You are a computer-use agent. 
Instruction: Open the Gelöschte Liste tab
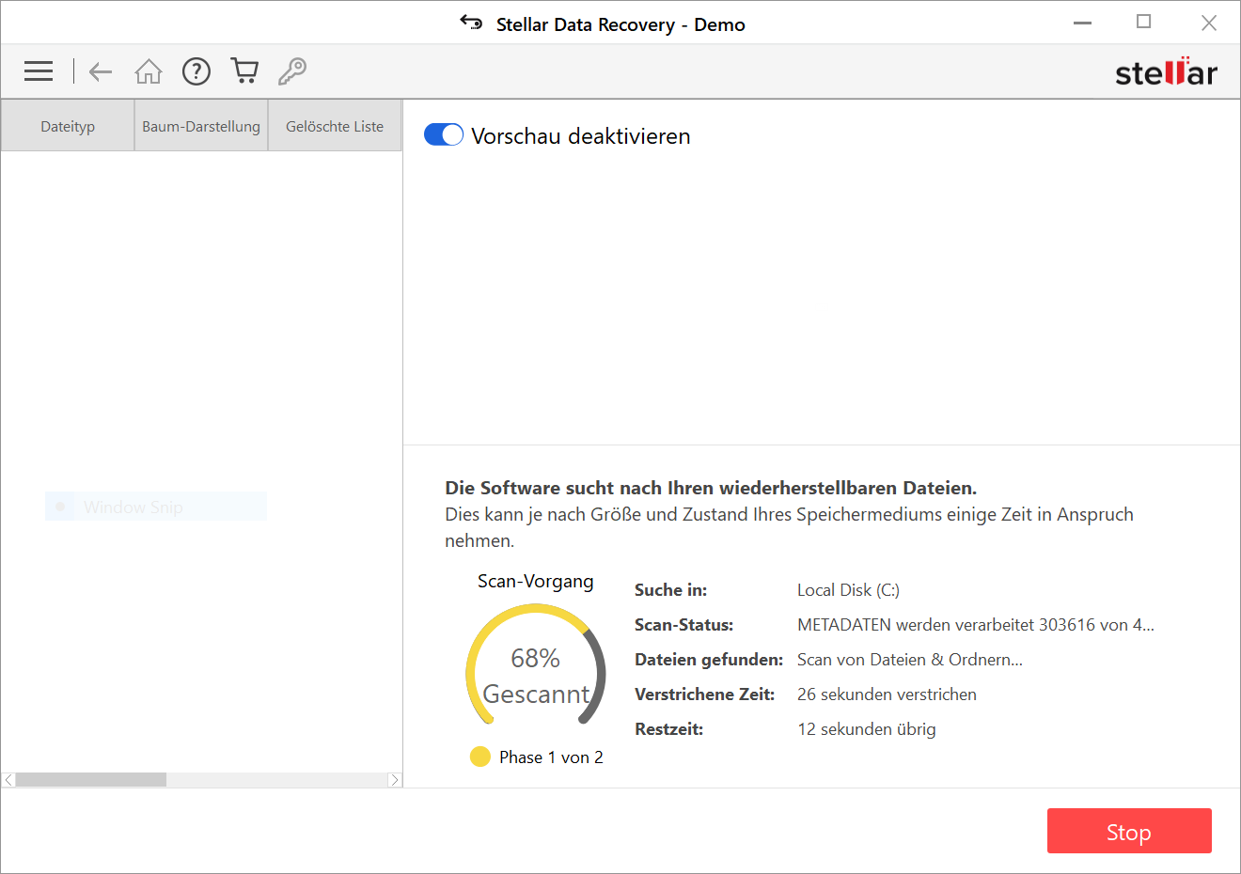point(335,126)
